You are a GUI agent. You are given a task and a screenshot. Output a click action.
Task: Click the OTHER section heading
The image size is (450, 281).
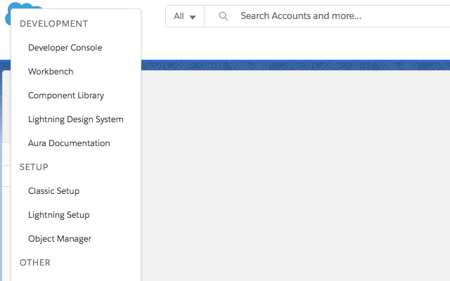35,263
